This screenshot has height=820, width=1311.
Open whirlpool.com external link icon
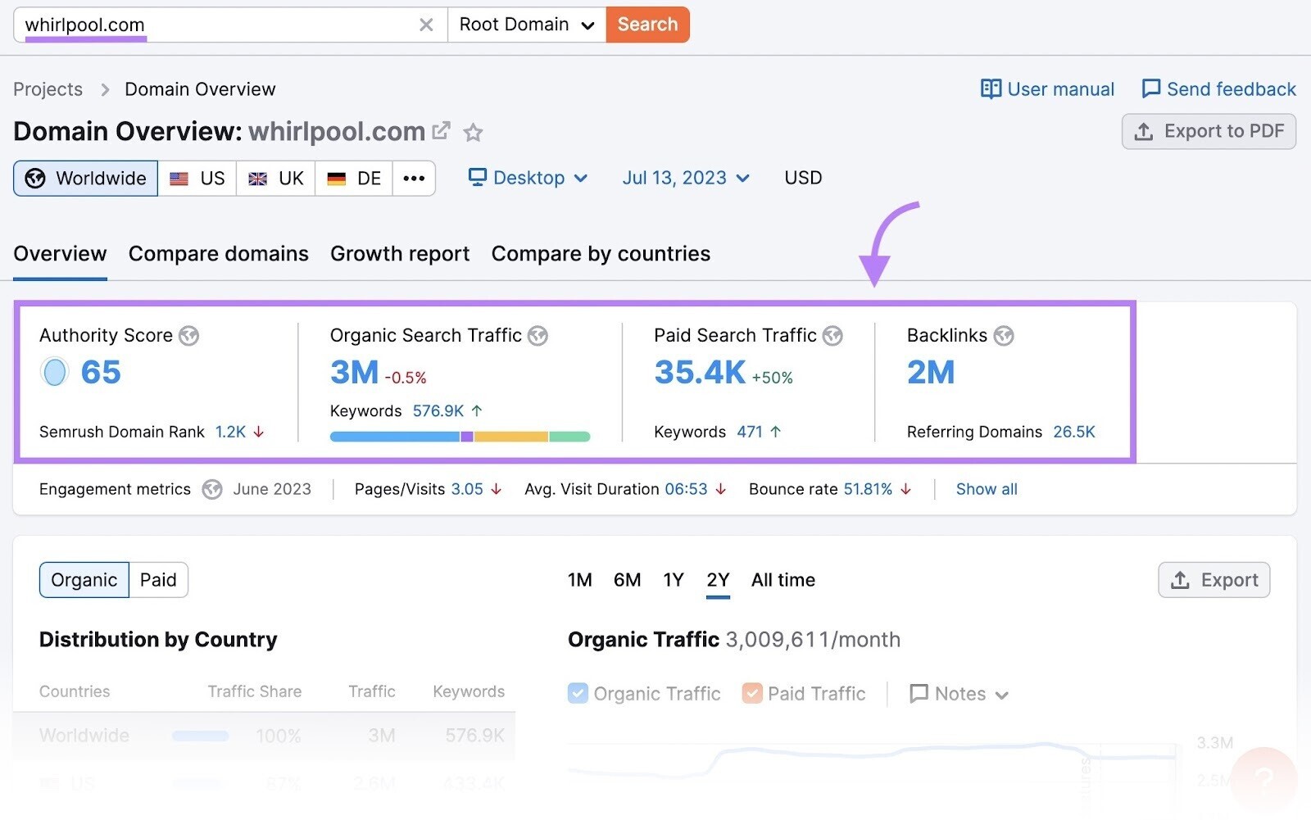pos(442,130)
